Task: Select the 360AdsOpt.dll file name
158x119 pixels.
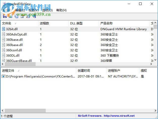Action: click(x=16, y=34)
